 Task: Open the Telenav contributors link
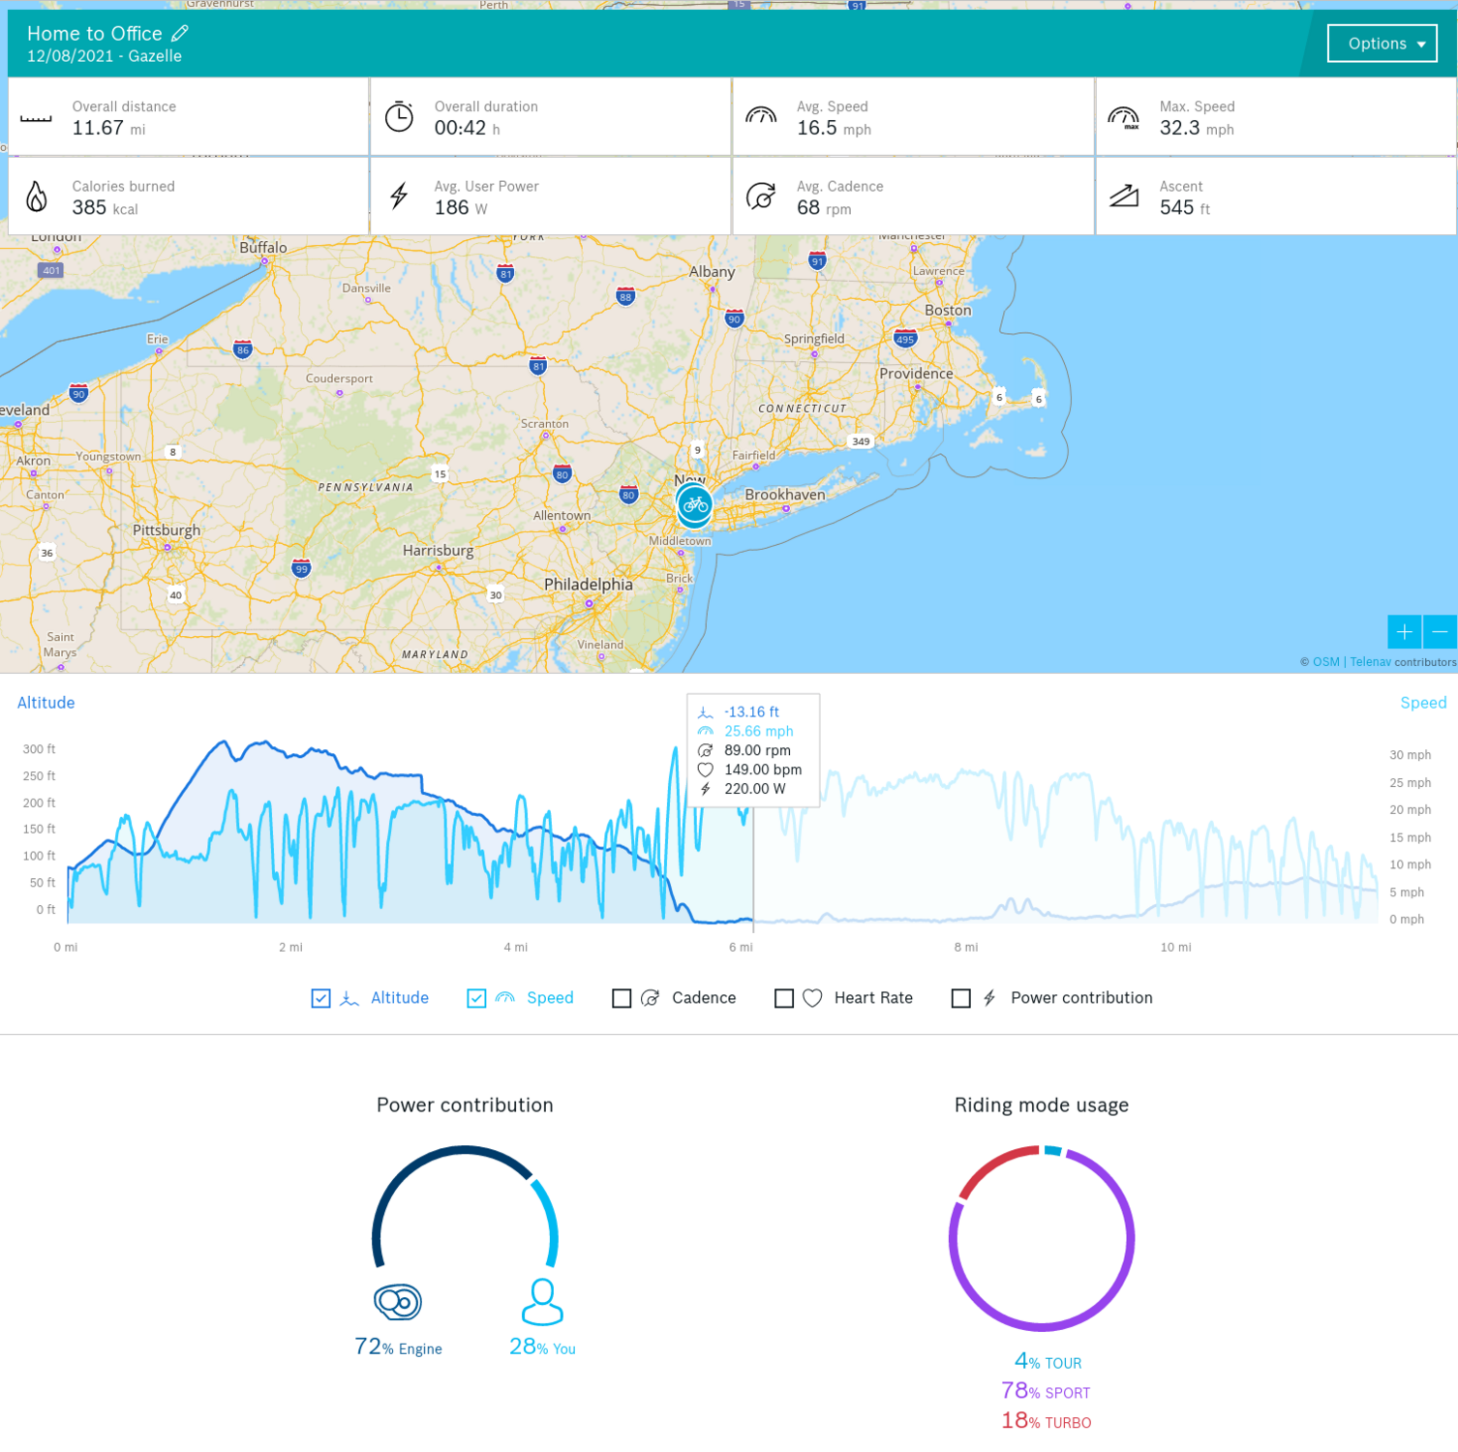(1370, 662)
